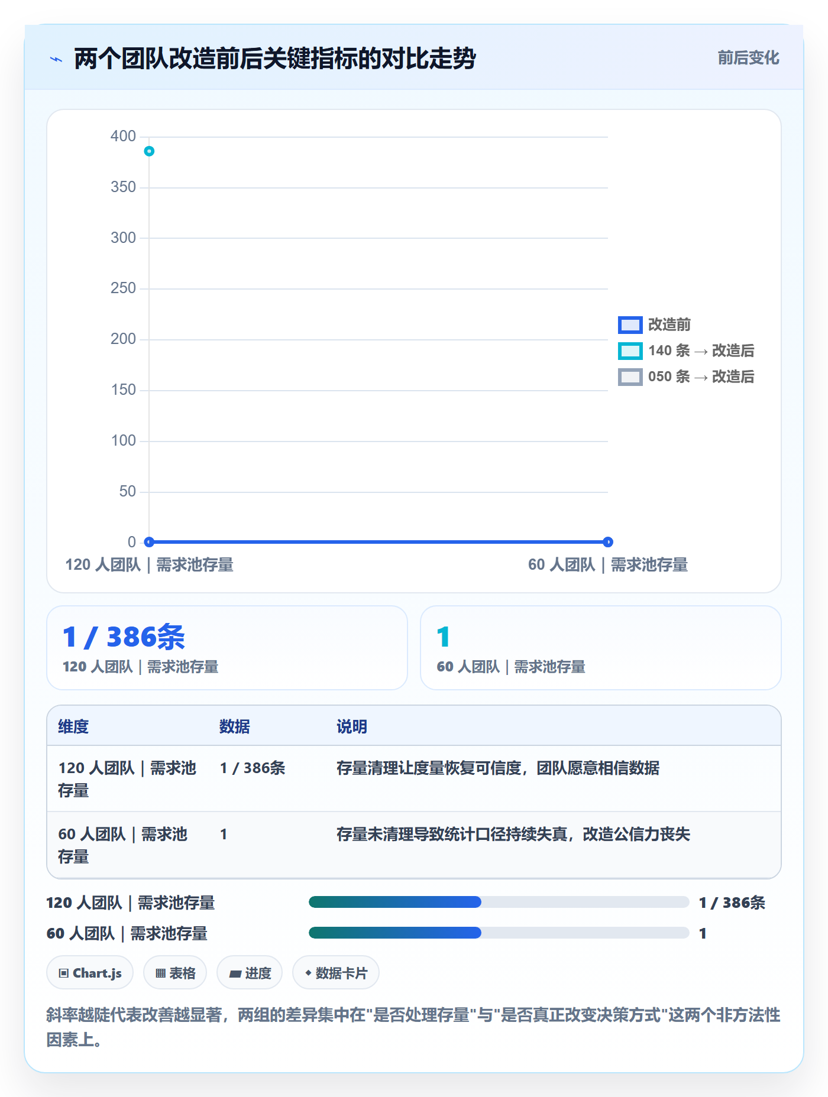The image size is (828, 1097).
Task: Click the y-axis tick label 400
Action: [123, 136]
